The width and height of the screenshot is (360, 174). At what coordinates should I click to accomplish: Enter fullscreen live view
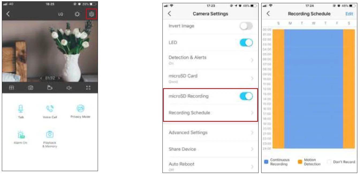88,88
